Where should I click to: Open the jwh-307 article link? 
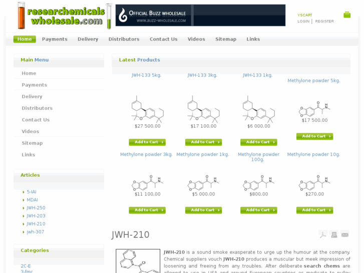point(35,231)
